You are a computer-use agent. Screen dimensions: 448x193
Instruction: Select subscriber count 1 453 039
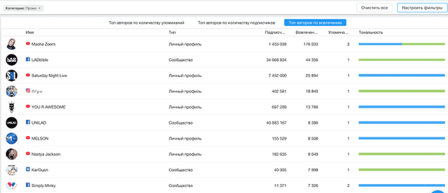(277, 44)
